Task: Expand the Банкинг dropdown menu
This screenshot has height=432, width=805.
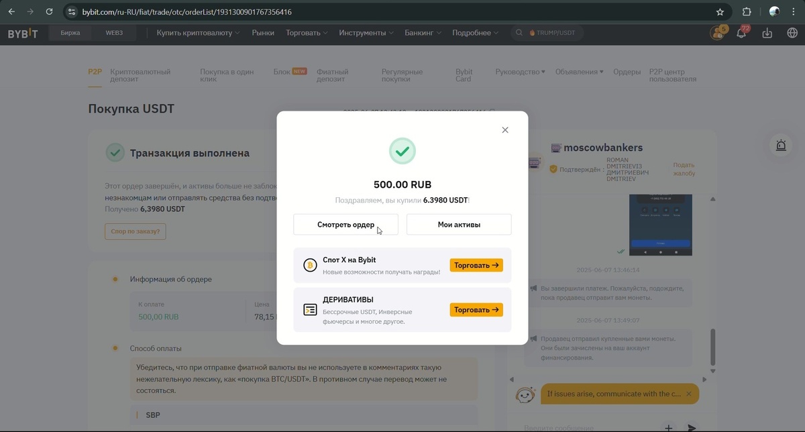Action: tap(423, 33)
